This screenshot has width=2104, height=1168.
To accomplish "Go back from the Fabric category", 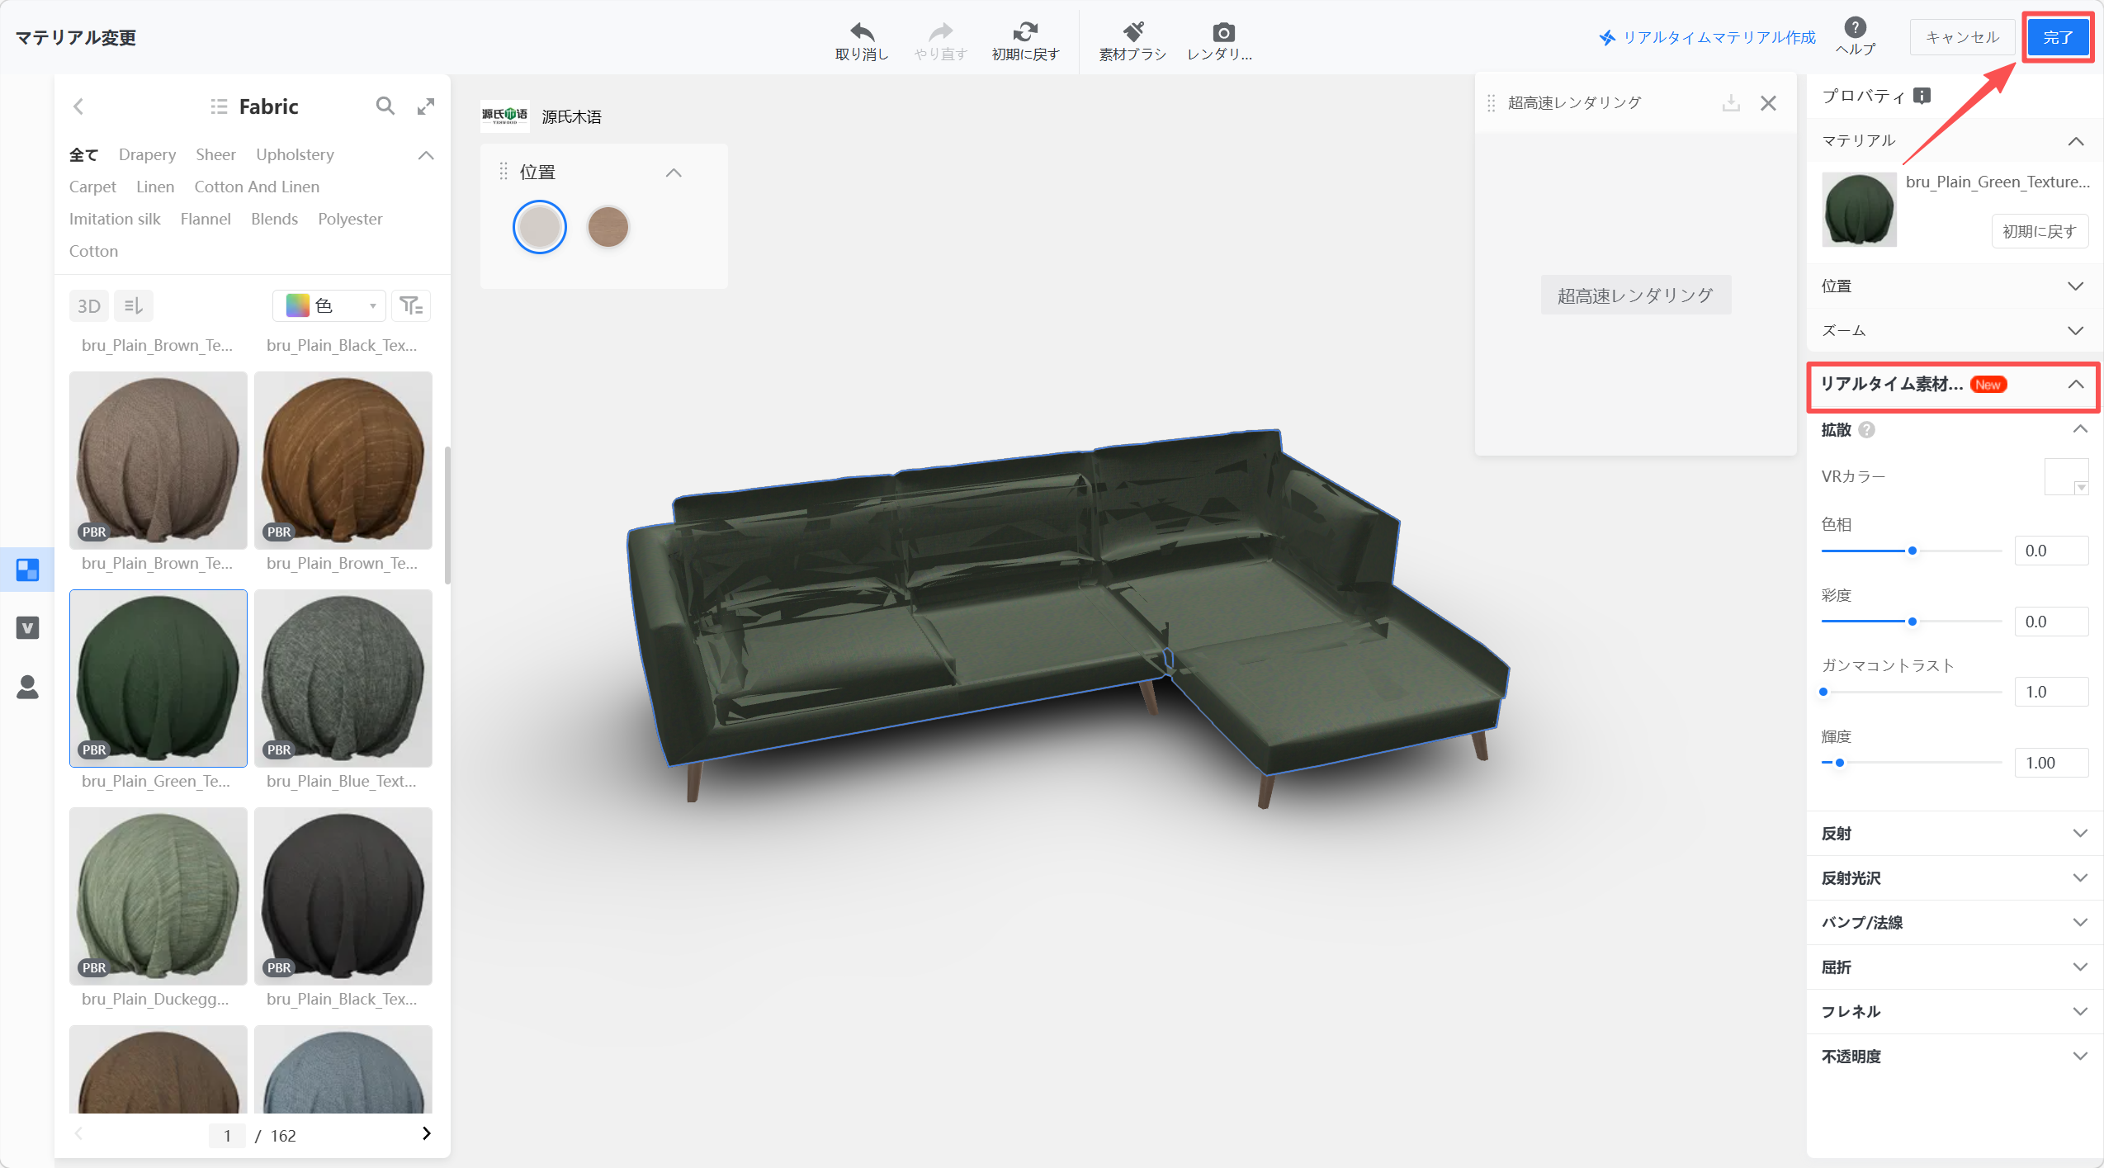I will click(78, 106).
